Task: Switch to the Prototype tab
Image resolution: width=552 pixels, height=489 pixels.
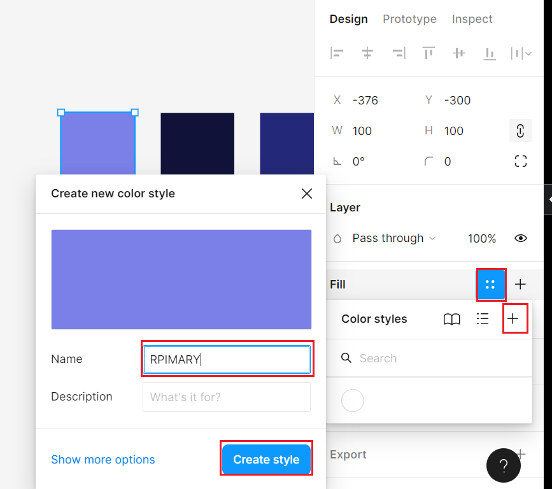Action: [409, 19]
